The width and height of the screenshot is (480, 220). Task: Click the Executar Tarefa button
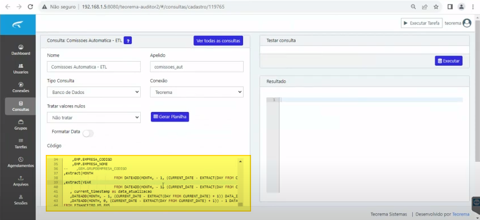click(422, 23)
